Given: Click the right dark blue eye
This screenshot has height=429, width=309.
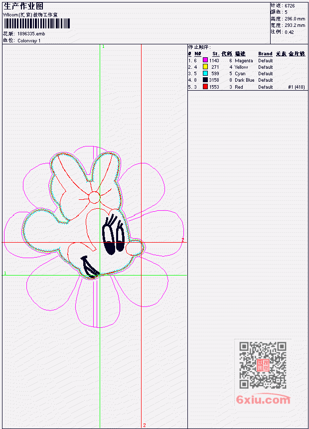Looking at the screenshot, I should click(x=120, y=240).
